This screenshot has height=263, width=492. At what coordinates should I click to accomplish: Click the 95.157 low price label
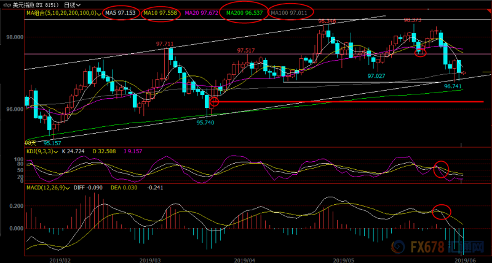coord(52,143)
